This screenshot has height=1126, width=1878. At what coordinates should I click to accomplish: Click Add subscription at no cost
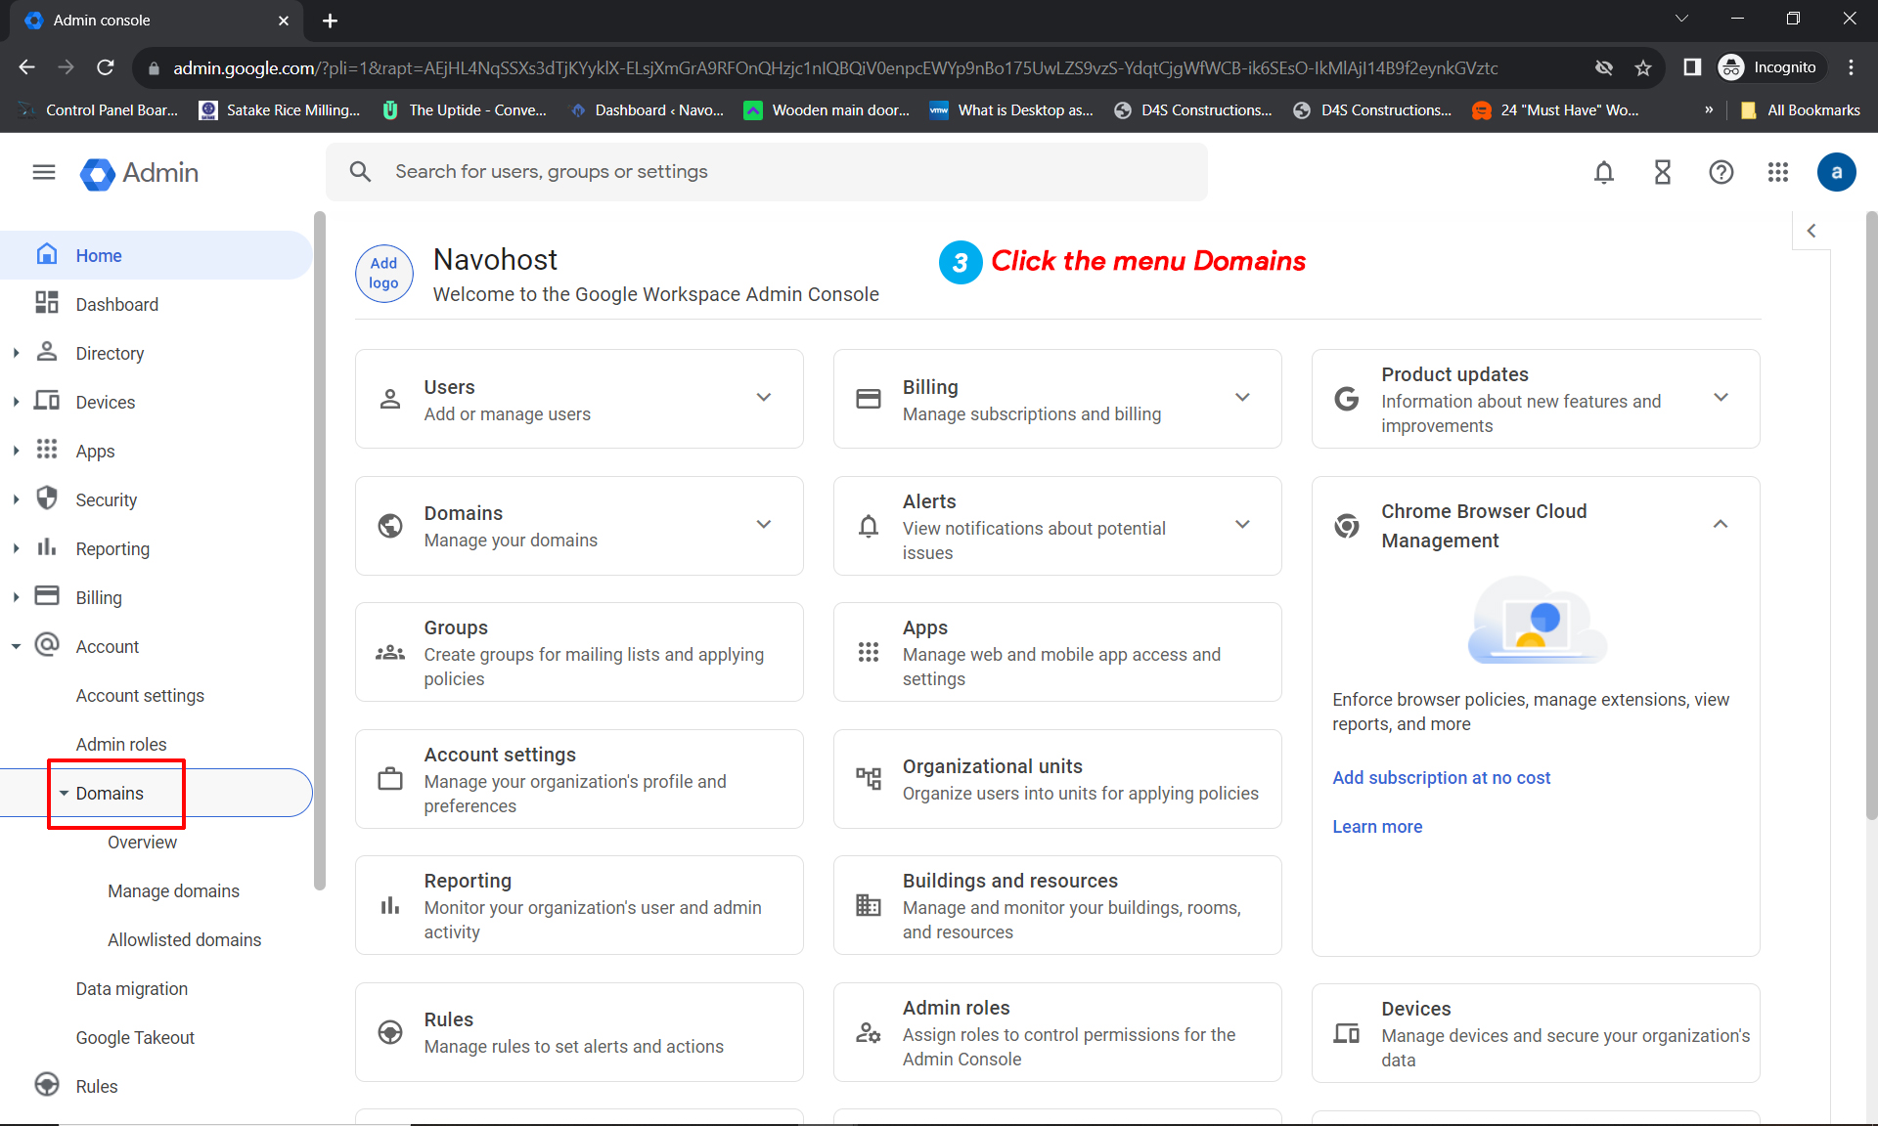(x=1441, y=778)
